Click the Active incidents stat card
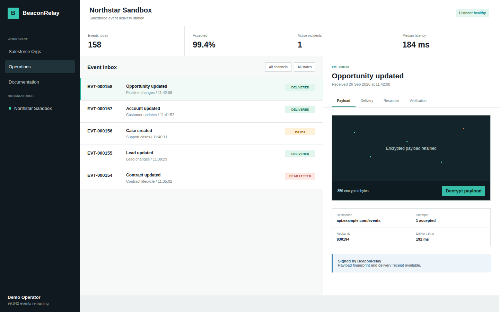499x312 pixels. tap(342, 41)
